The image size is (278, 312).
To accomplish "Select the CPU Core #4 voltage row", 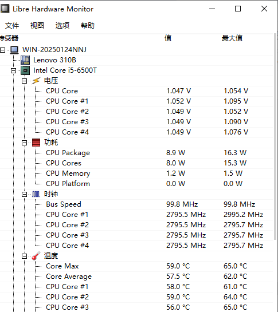I will click(x=136, y=132).
